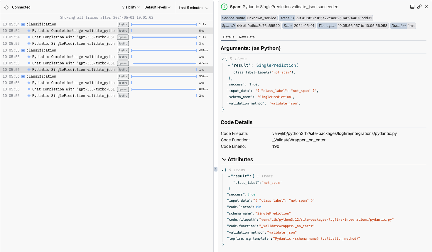Collapse the 10:05:55 classification trace
Image resolution: width=432 pixels, height=252 pixels.
coord(23,50)
